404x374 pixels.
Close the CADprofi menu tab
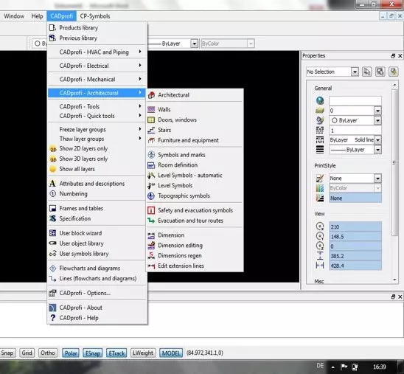tap(62, 16)
